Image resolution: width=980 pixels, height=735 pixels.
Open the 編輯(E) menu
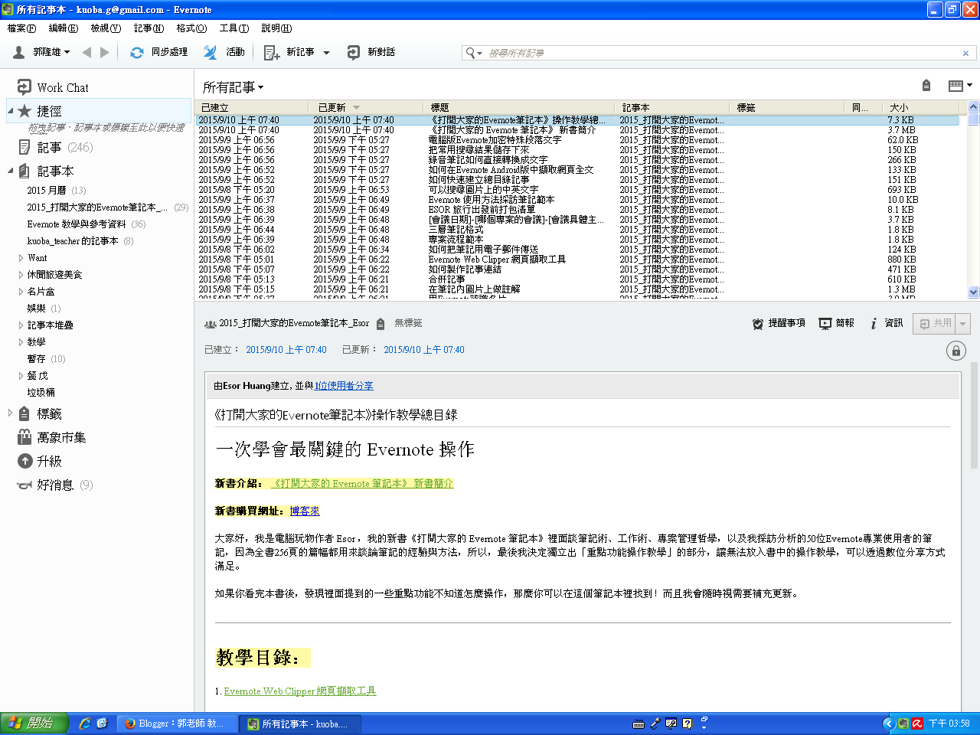64,28
